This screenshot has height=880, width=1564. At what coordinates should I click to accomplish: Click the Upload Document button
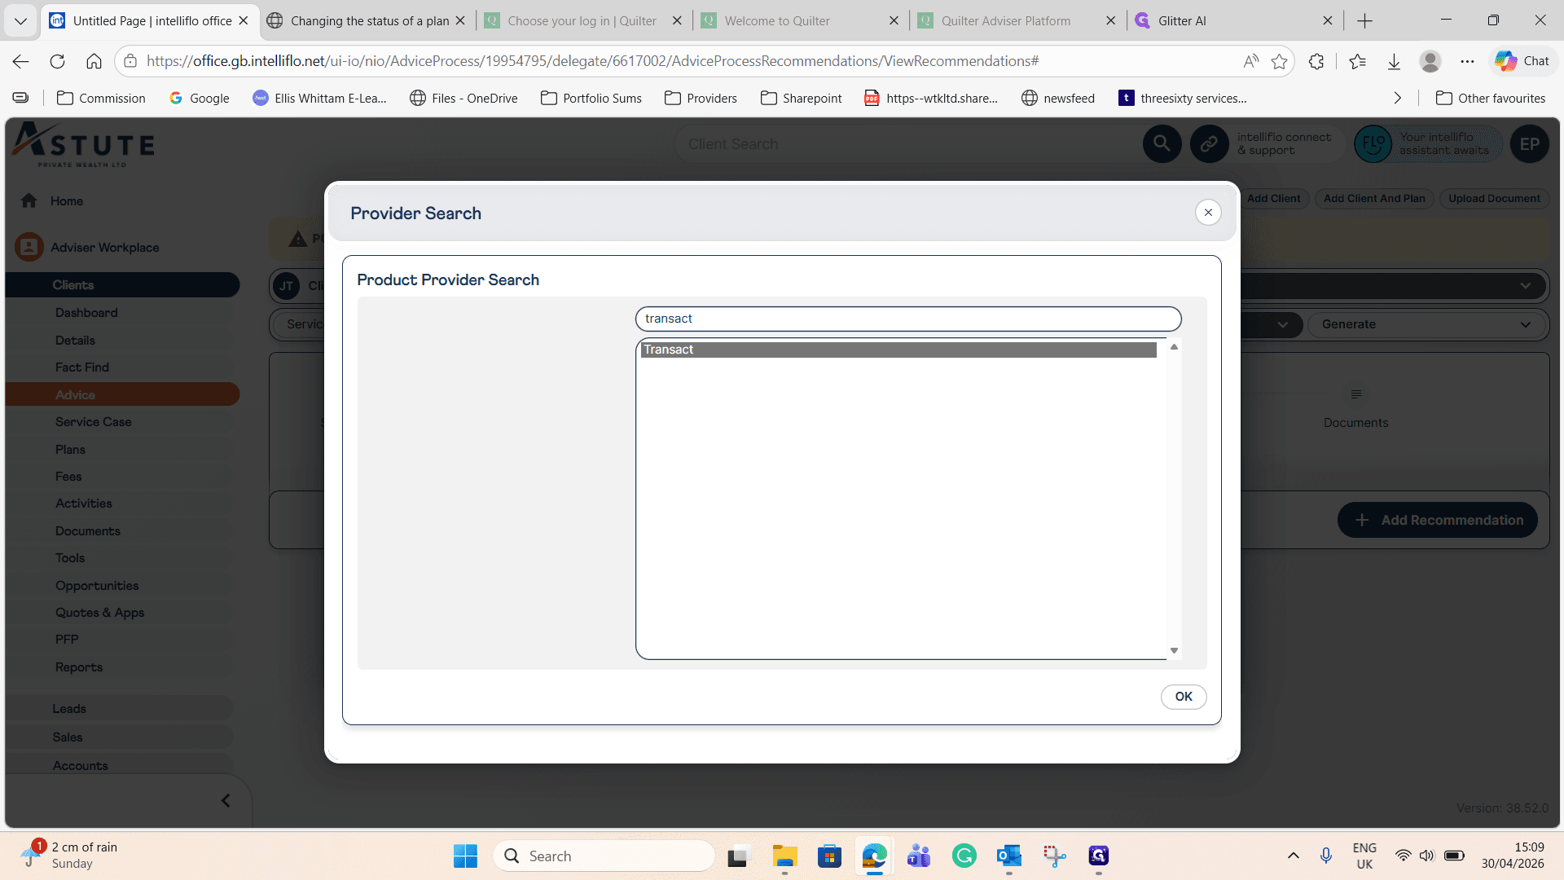point(1494,198)
